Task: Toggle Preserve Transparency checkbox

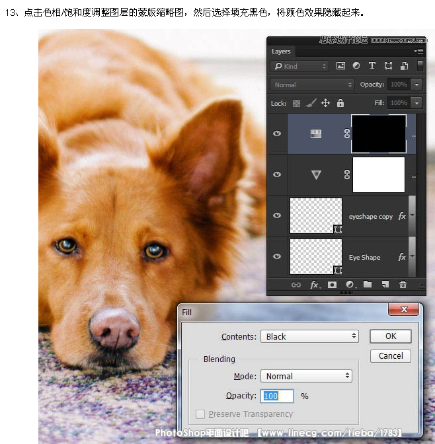Action: pyautogui.click(x=200, y=414)
